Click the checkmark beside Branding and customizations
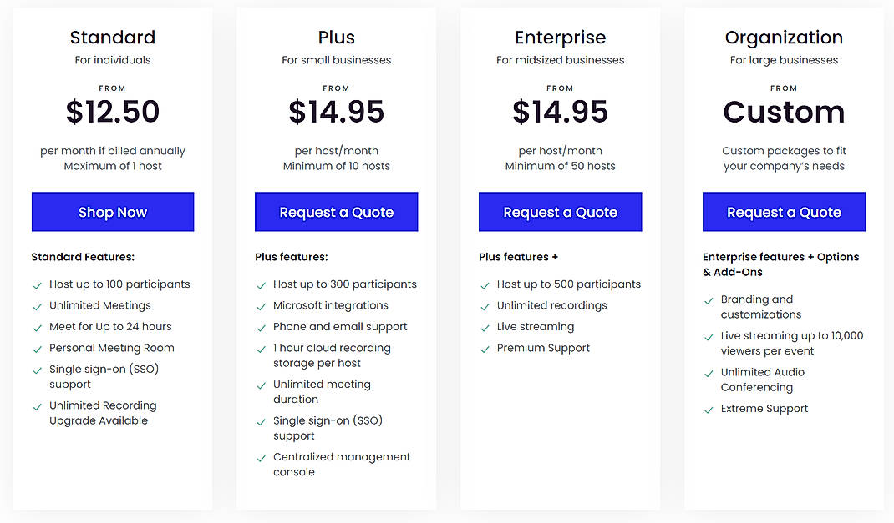Screen dimensions: 894x523 (x=709, y=300)
